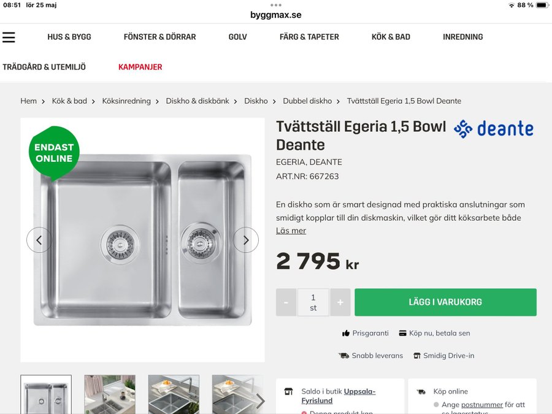552x414 pixels.
Task: Go to the Dubbel diskho breadcrumb
Action: [x=307, y=101]
